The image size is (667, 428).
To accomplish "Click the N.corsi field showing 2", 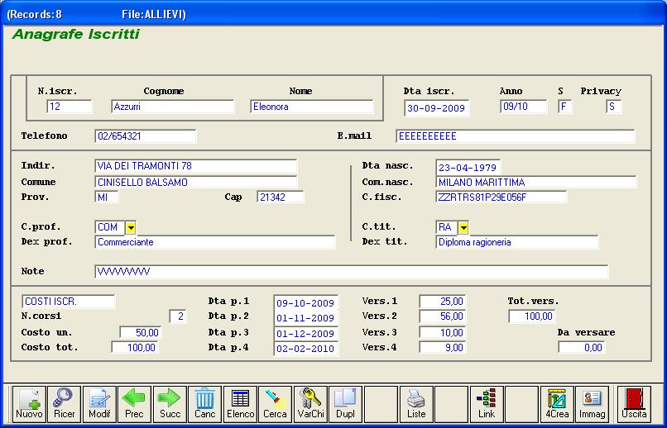I will click(178, 316).
